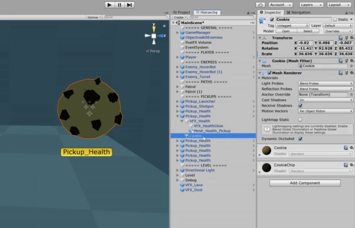Select the VFX_Dust prefab icon

[182, 190]
